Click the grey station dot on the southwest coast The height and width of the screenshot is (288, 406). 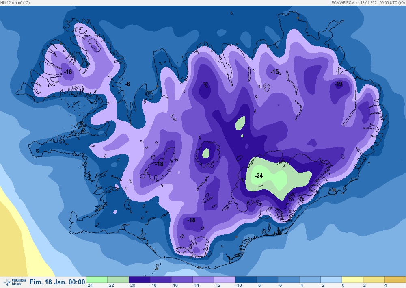100,209
